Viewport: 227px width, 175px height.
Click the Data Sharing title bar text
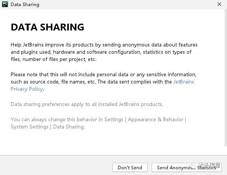(25, 5)
